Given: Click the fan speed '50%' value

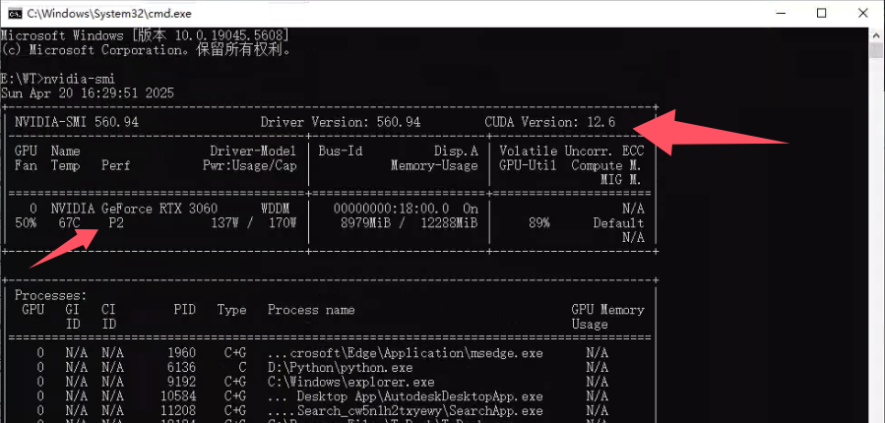Looking at the screenshot, I should pyautogui.click(x=26, y=222).
